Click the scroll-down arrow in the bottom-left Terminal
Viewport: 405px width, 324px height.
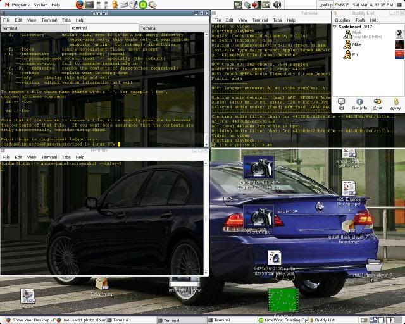point(206,273)
